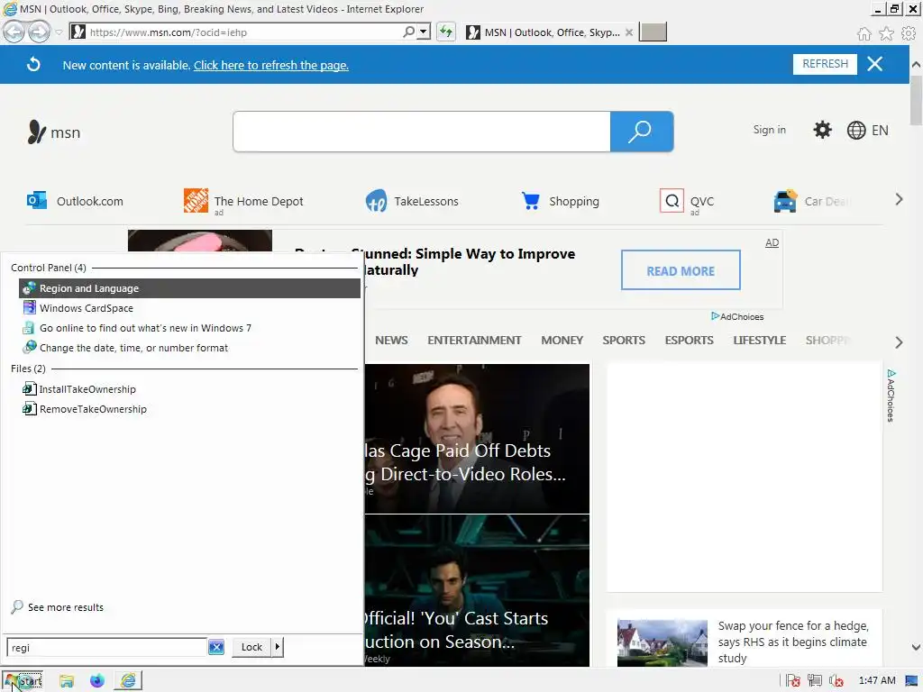Click the Sign in link
This screenshot has height=692, width=923.
pos(769,130)
